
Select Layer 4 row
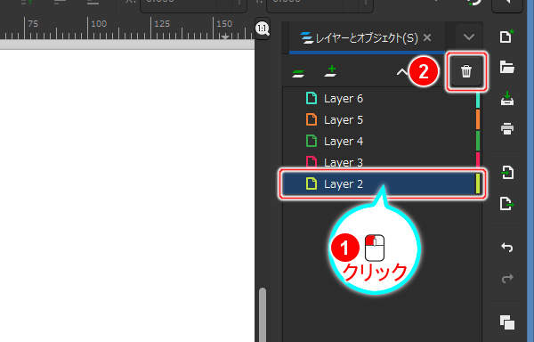point(382,141)
